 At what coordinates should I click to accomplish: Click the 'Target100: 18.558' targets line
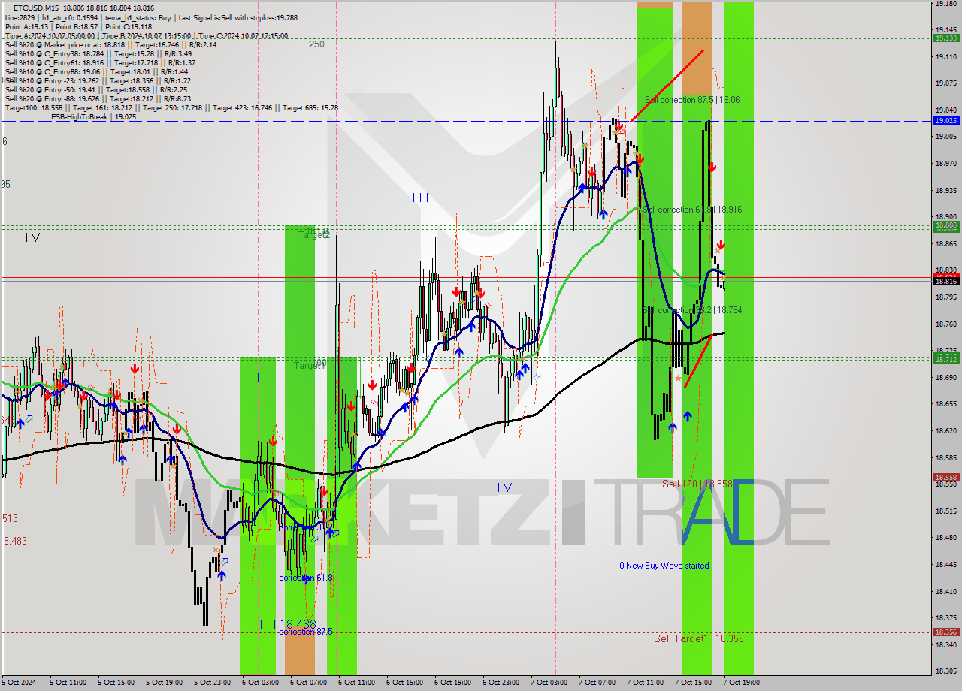(x=171, y=107)
